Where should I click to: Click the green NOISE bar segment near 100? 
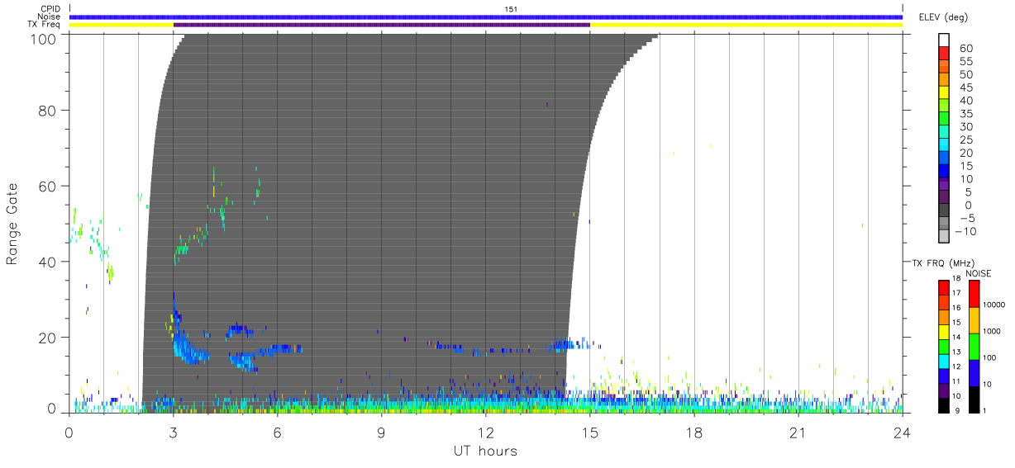974,346
